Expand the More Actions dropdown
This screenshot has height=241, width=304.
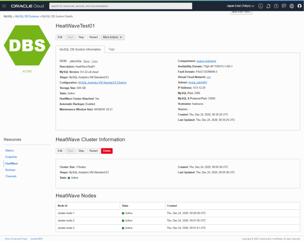click(x=113, y=37)
